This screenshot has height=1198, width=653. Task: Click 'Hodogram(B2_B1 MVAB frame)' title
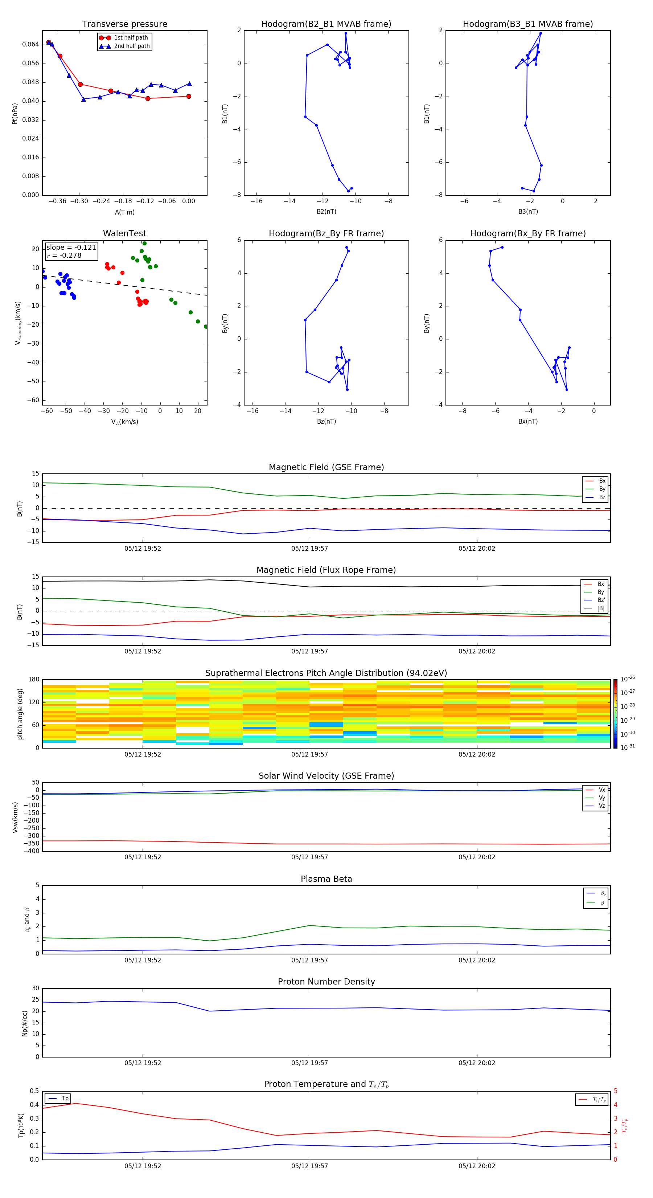(326, 24)
